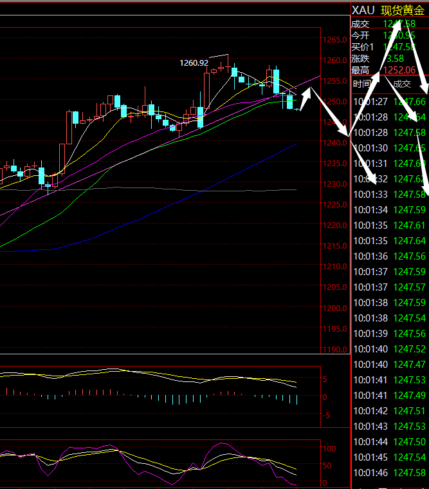The height and width of the screenshot is (489, 429).
Task: Select the tick row at 10:01:27
Action: (x=390, y=102)
